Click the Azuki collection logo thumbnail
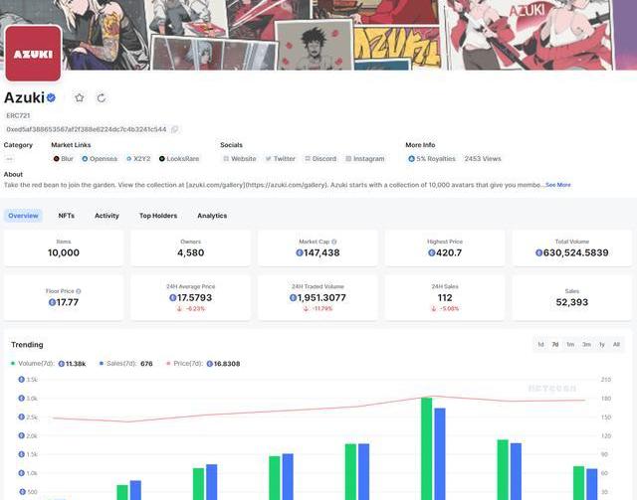The width and height of the screenshot is (637, 500). [33, 53]
